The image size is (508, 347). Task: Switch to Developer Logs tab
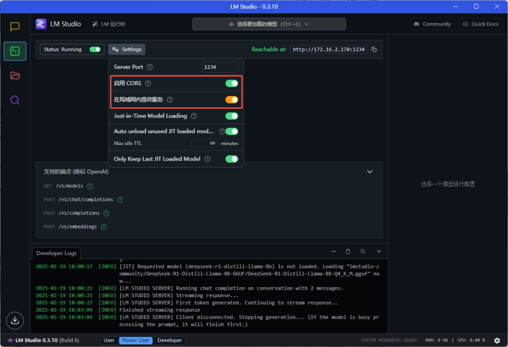pyautogui.click(x=56, y=253)
